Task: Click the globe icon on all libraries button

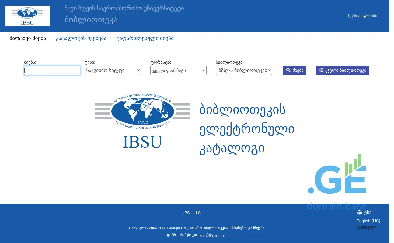Action: pos(321,70)
